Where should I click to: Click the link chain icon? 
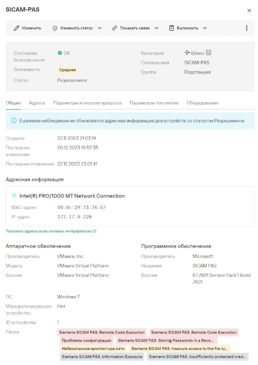pos(114,28)
